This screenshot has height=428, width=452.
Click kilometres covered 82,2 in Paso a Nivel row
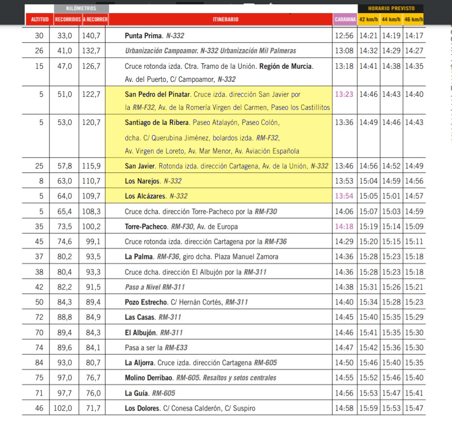64,287
